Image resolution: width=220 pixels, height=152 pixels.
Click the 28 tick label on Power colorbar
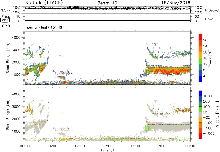(205, 40)
